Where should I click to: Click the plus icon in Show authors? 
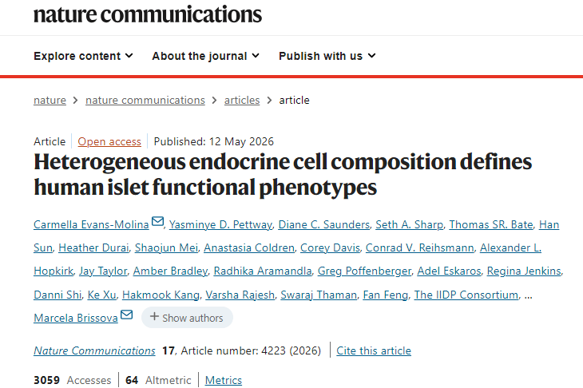coord(154,317)
